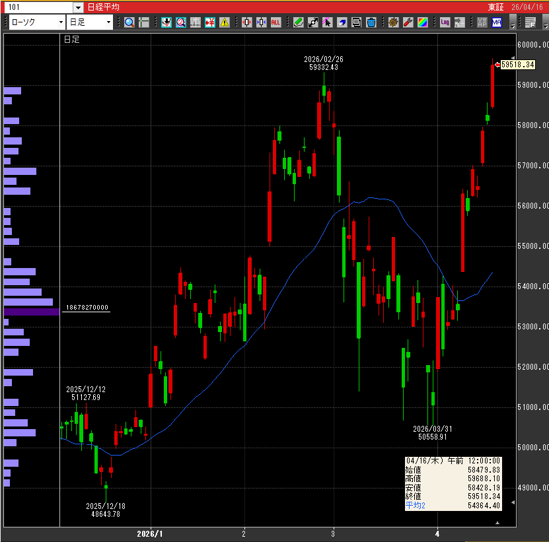Select the eraser tool
The width and height of the screenshot is (549, 542).
[342, 22]
